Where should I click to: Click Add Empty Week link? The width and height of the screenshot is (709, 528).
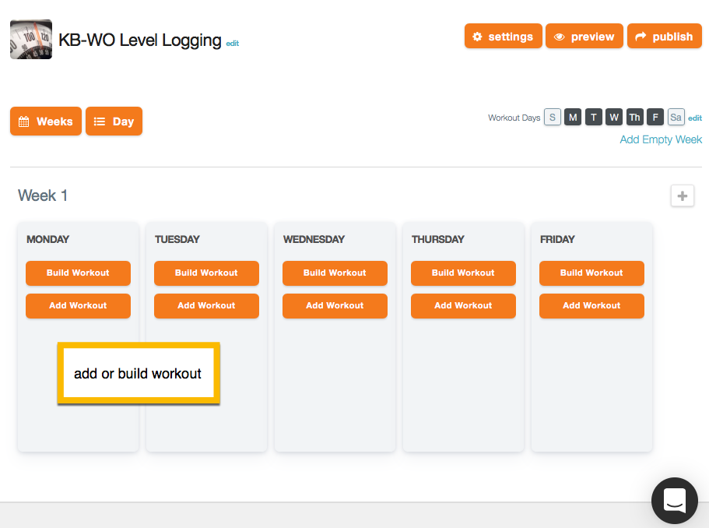661,139
